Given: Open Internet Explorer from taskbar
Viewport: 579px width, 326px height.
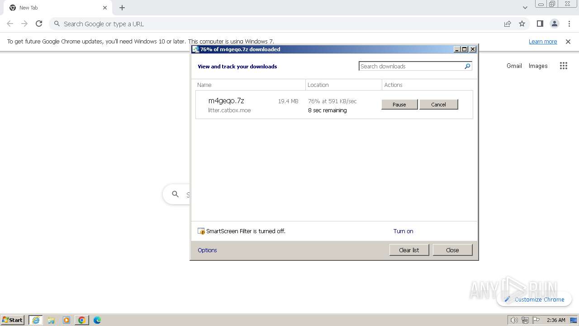Looking at the screenshot, I should (36, 320).
